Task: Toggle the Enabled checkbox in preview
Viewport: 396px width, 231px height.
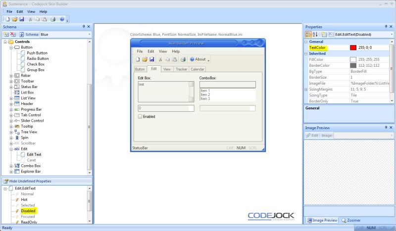Action: 140,116
